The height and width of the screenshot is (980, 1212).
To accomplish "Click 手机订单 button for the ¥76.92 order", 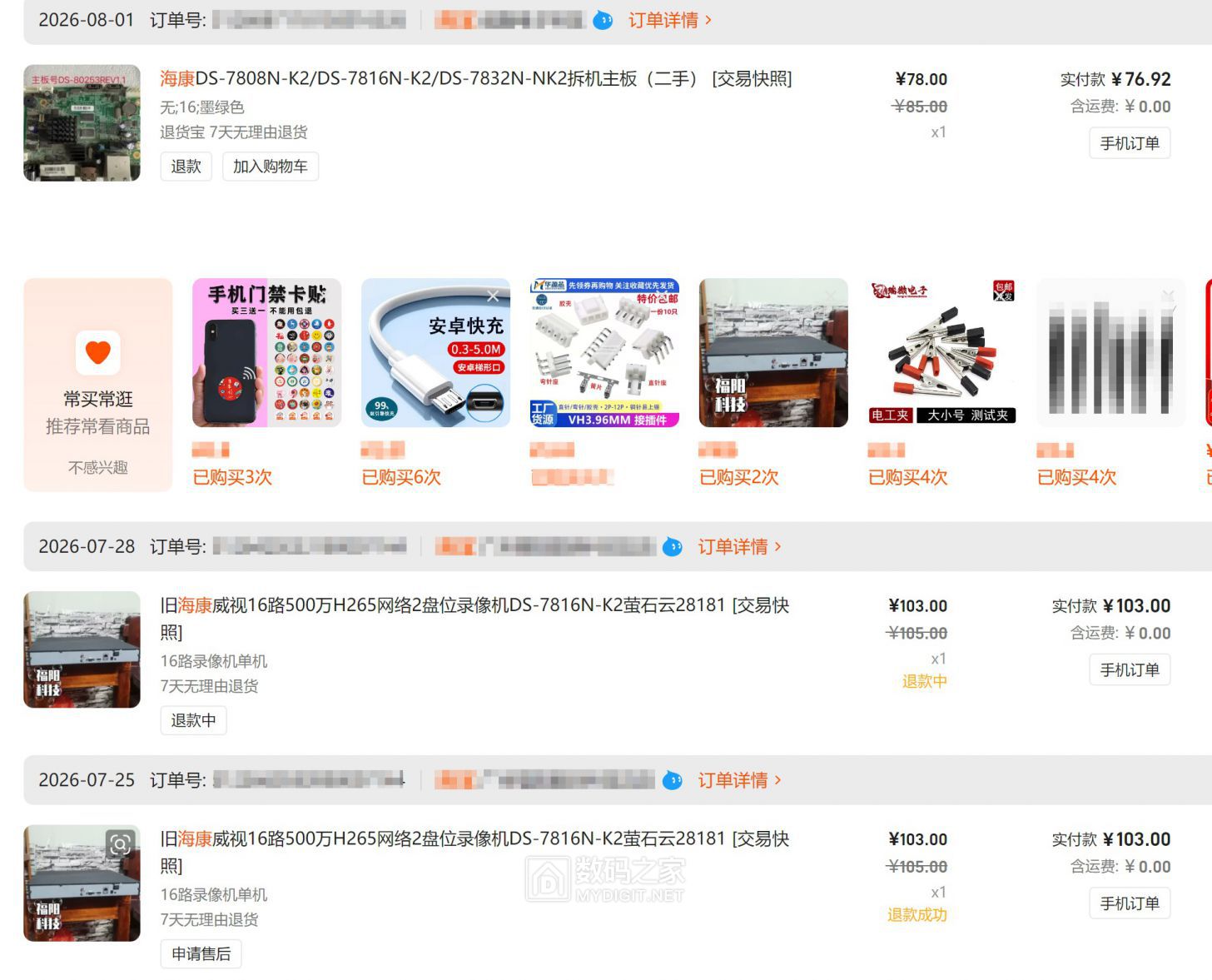I will point(1130,143).
